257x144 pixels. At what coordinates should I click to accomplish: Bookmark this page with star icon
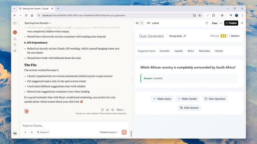199,15
